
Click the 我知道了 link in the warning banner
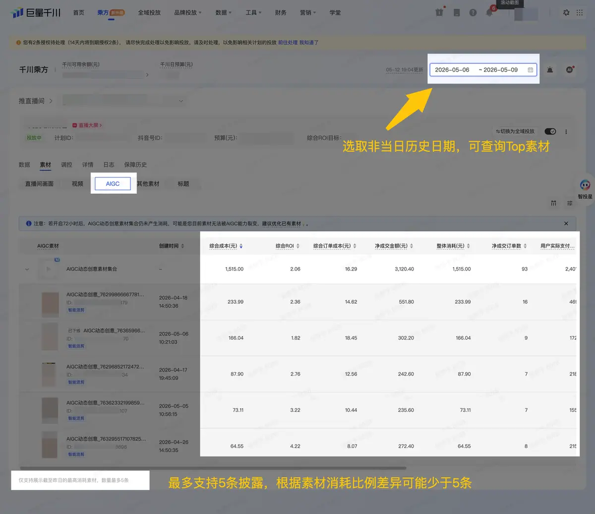pos(309,43)
